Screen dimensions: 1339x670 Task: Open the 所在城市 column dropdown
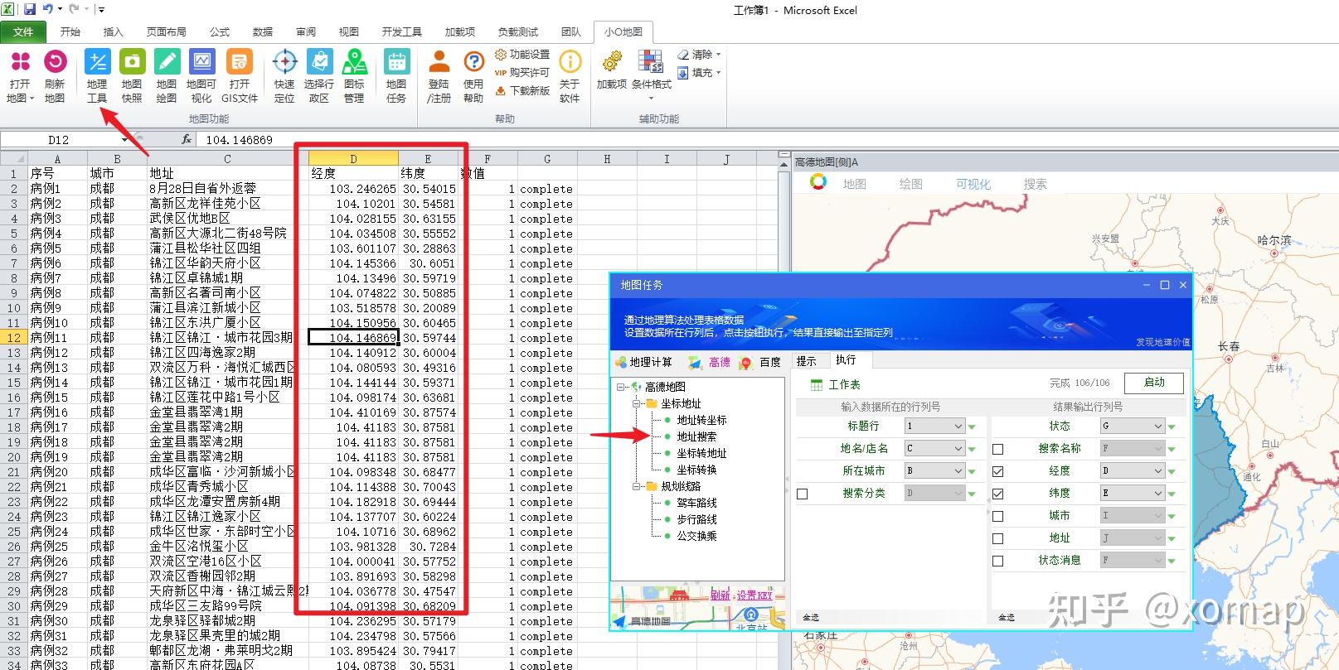click(x=934, y=471)
